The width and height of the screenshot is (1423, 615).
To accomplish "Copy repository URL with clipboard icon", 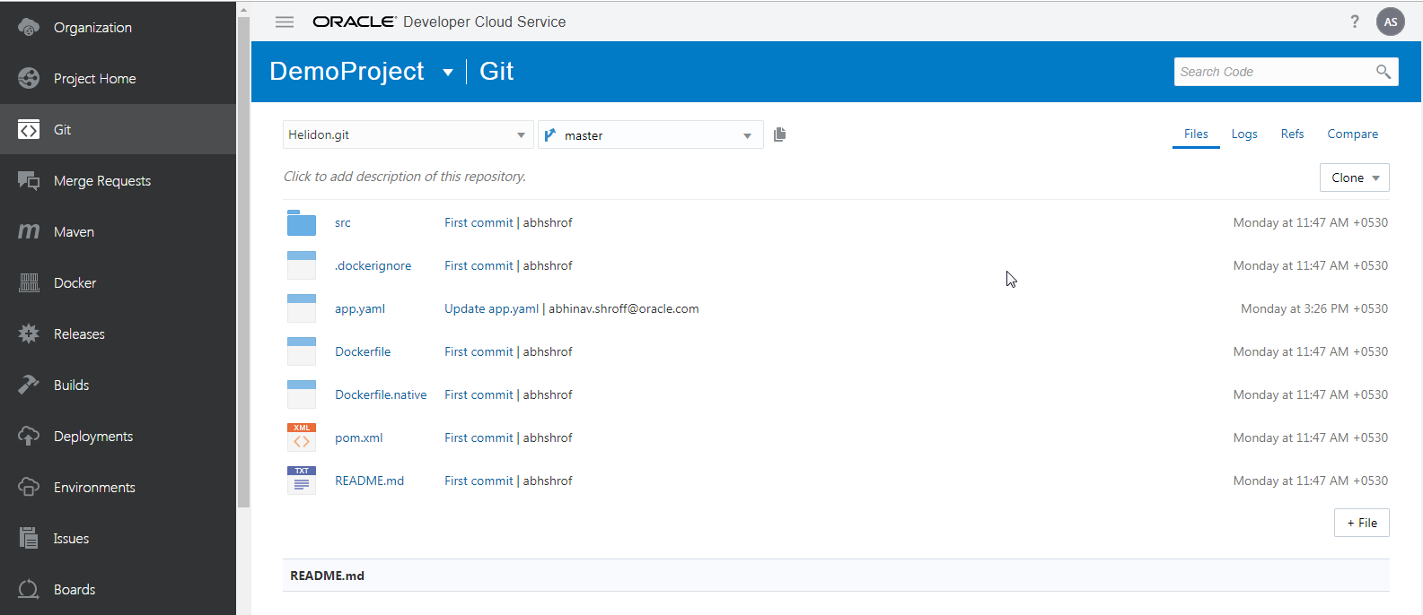I will [779, 134].
